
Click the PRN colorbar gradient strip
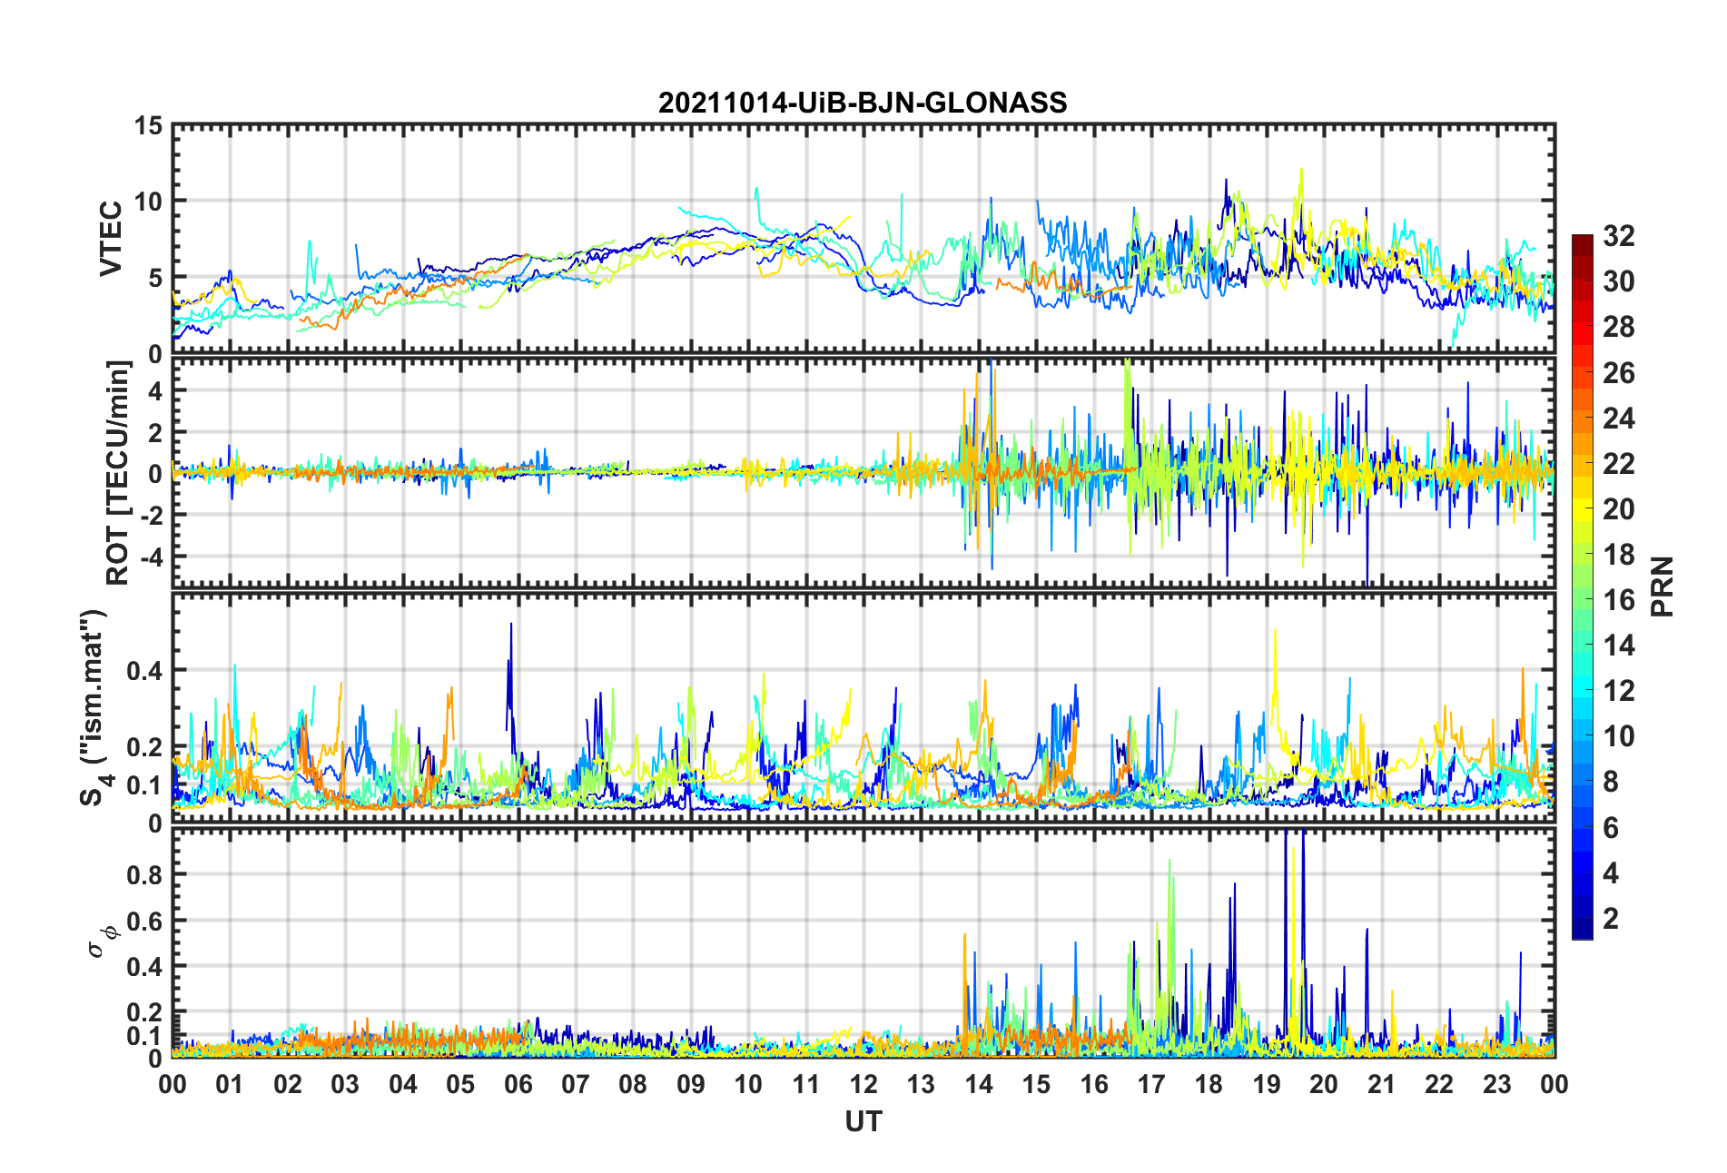(1583, 586)
